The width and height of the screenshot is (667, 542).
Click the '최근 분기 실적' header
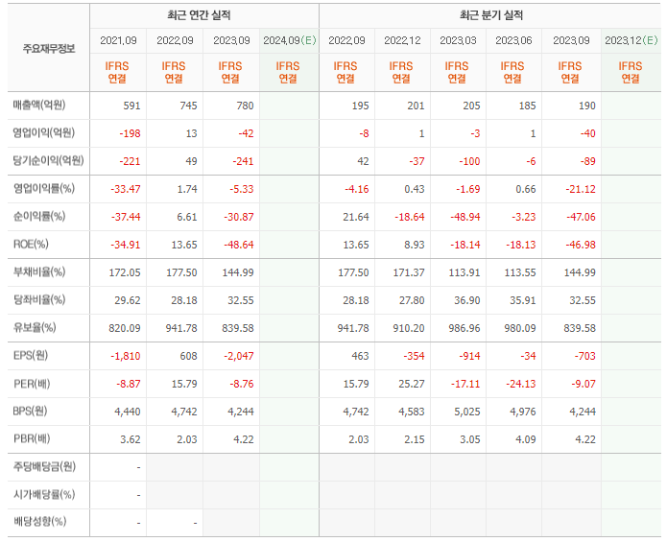[x=490, y=15]
